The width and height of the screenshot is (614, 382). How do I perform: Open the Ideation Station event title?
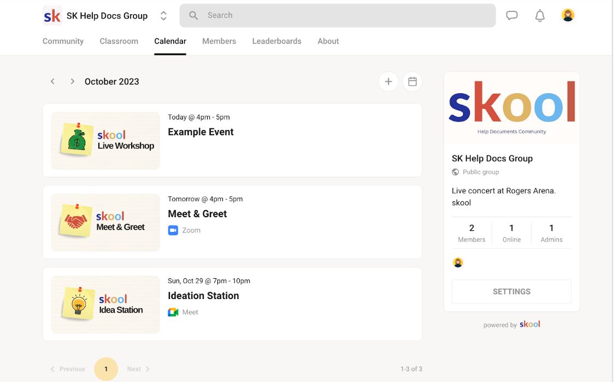tap(203, 296)
